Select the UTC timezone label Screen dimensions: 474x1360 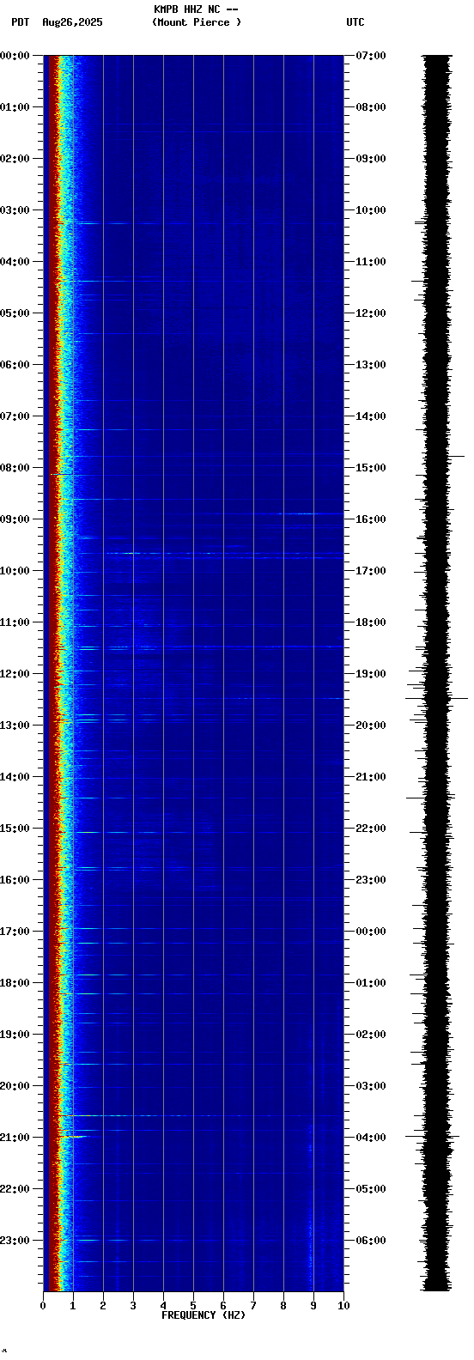(355, 22)
